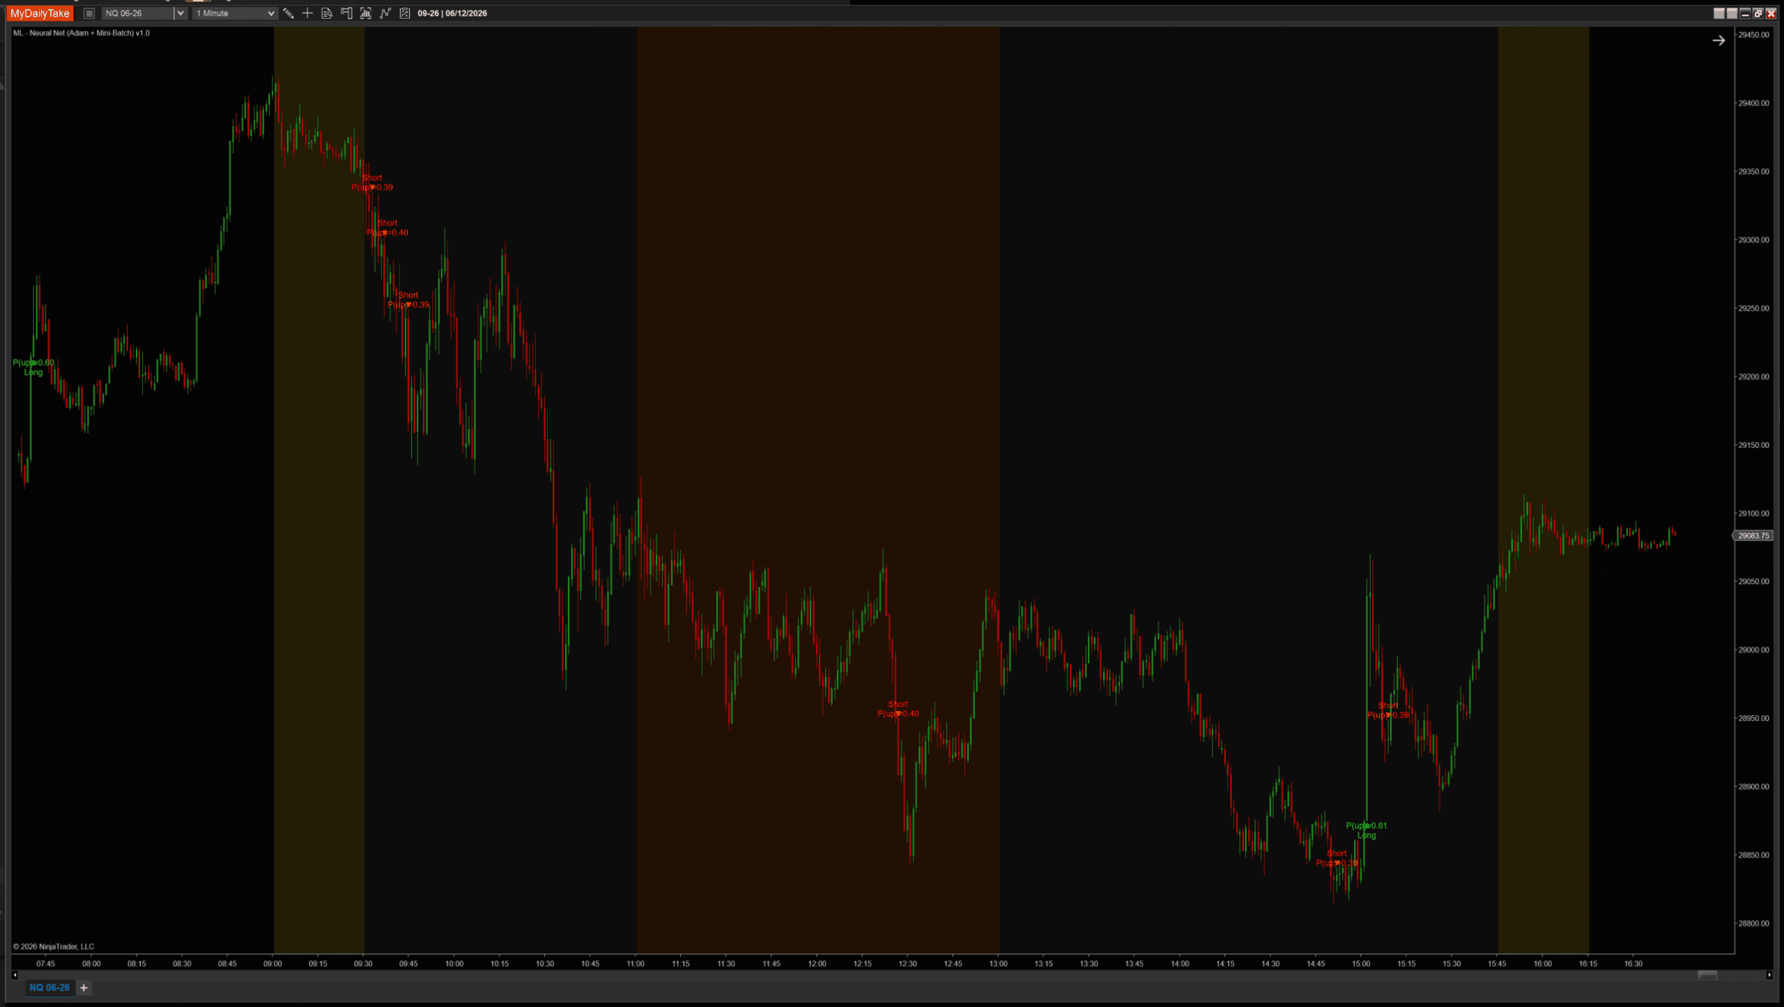Click the 16:30 time axis label
The height and width of the screenshot is (1007, 1784).
coord(1633,964)
